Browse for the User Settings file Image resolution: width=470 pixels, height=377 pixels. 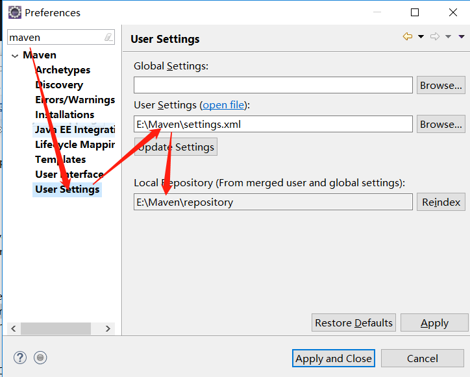tap(441, 124)
